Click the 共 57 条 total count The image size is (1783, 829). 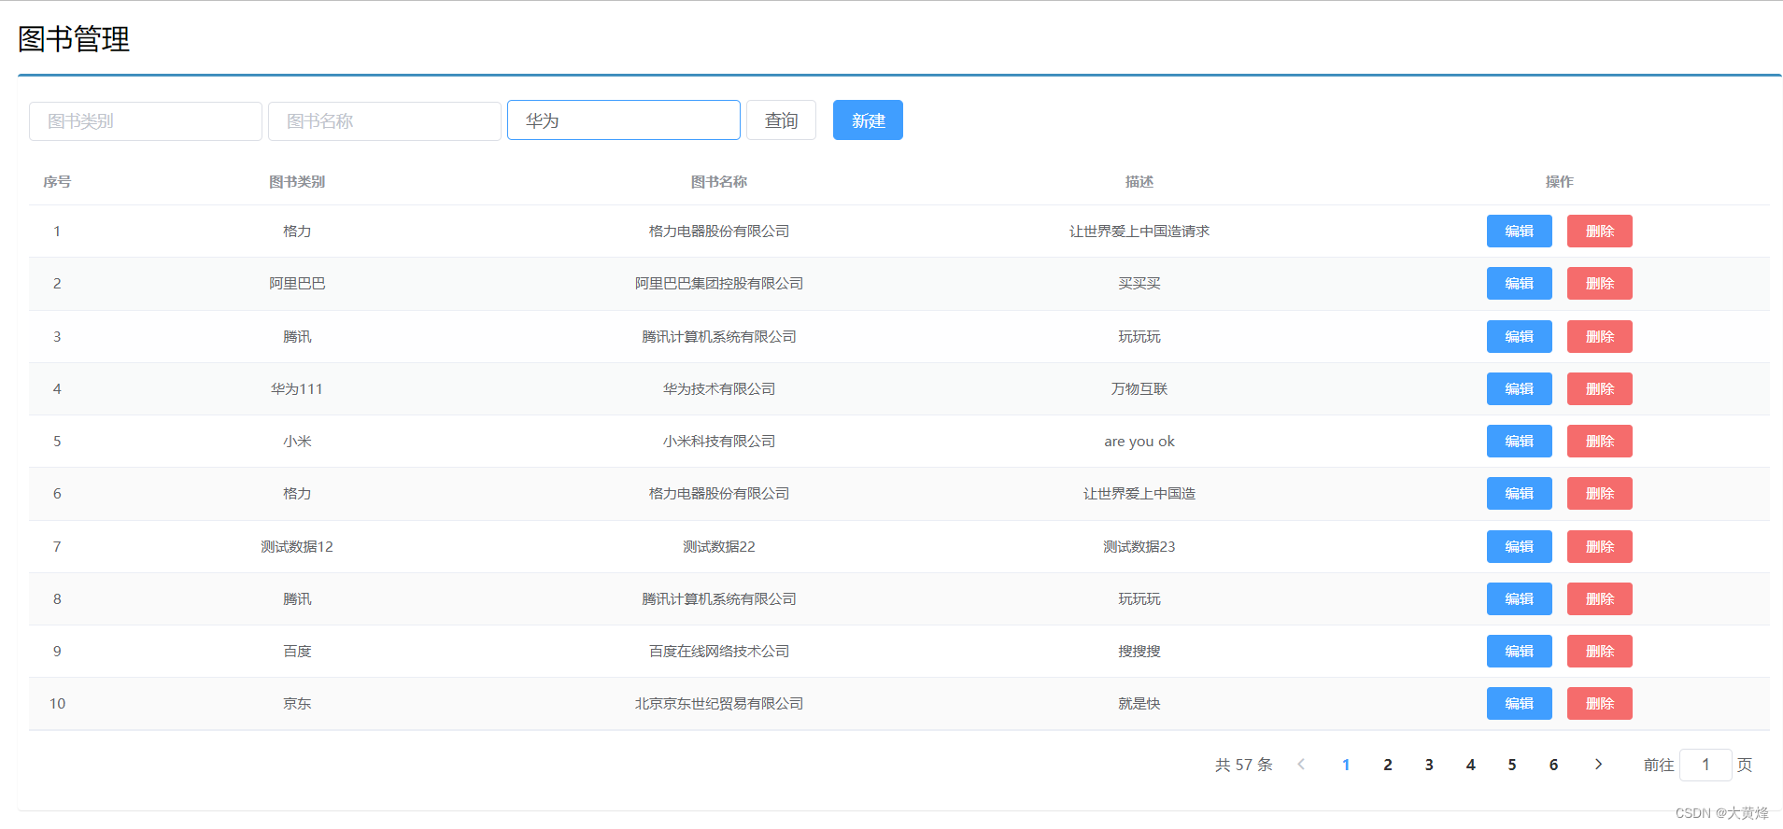coord(1244,765)
